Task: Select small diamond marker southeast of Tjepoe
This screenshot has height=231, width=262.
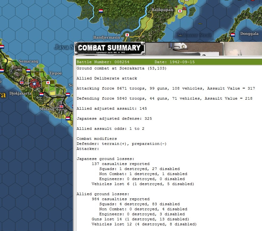Action: (63, 93)
